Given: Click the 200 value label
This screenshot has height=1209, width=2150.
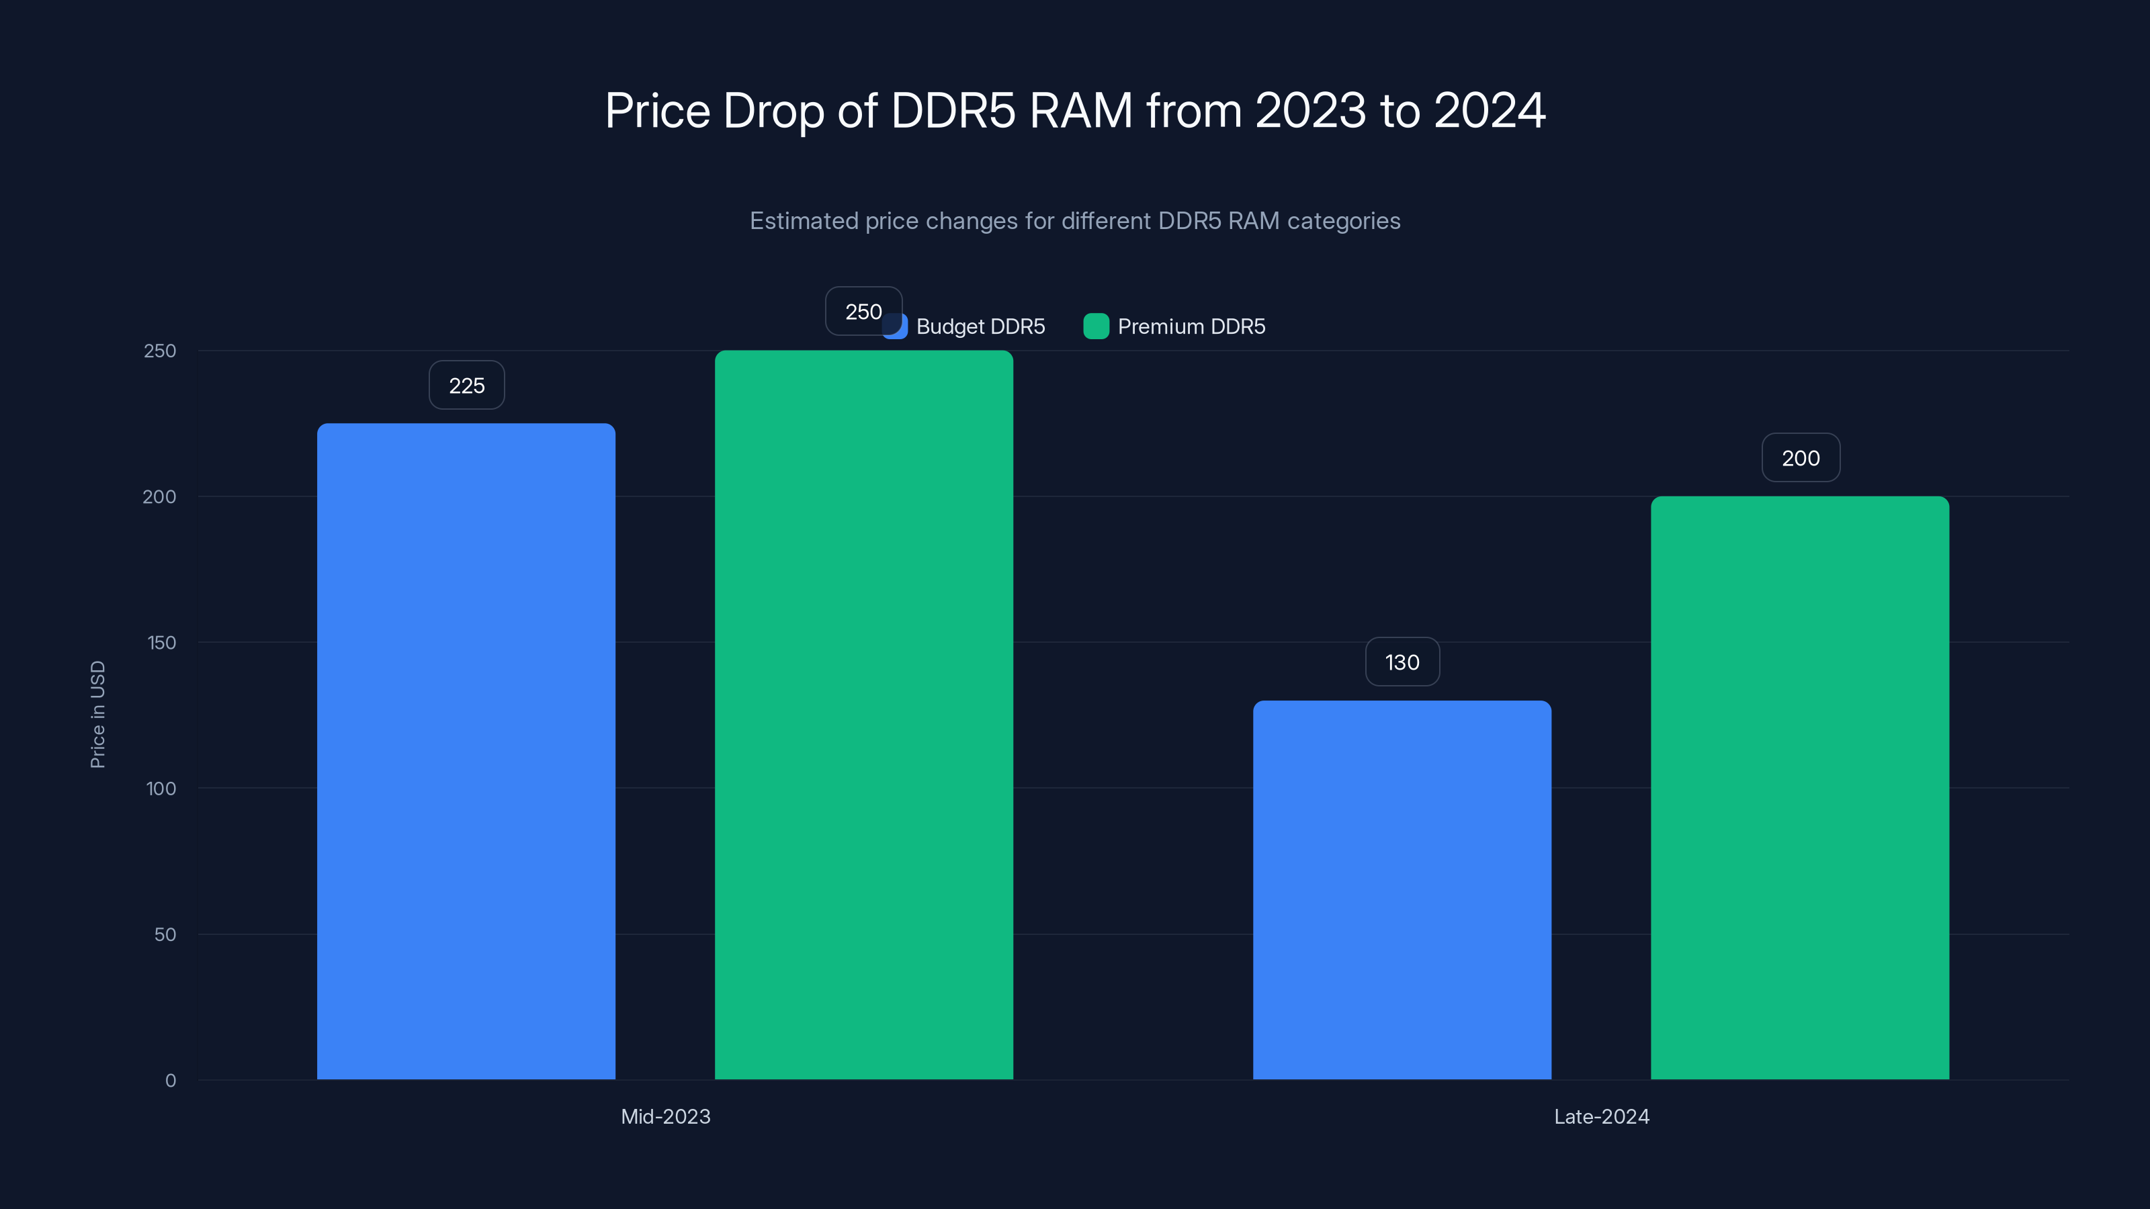Looking at the screenshot, I should click(x=1801, y=457).
